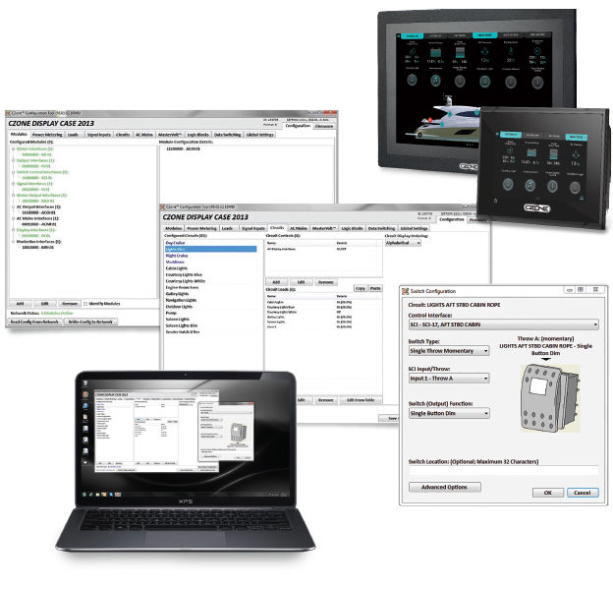Screen dimensions: 613x589
Task: Collapse the MasterBus Interfaces tree node
Action: (13, 242)
